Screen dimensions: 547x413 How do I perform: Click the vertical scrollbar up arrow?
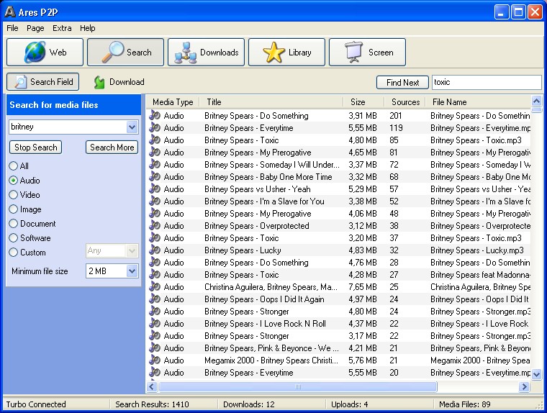click(536, 101)
